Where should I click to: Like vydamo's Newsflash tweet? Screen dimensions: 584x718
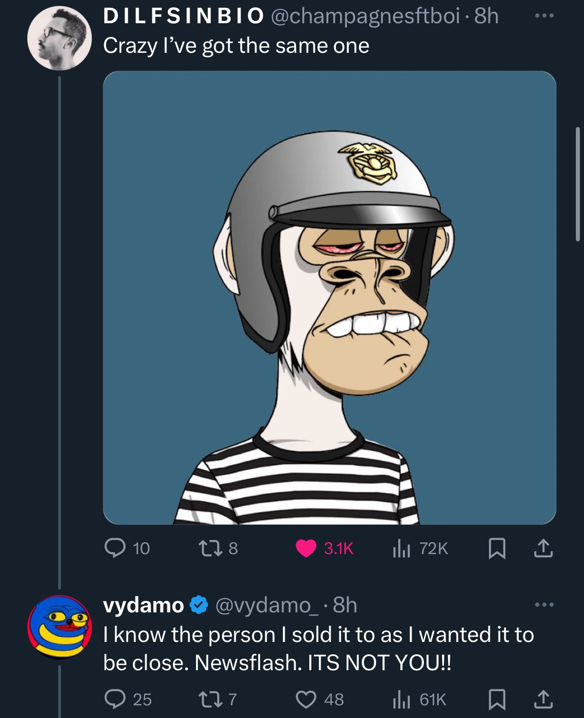(306, 699)
